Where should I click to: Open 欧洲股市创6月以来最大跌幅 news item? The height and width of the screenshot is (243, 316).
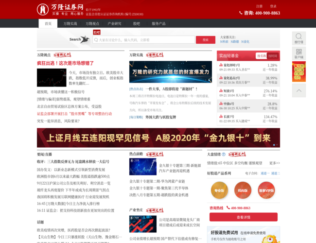73,176
